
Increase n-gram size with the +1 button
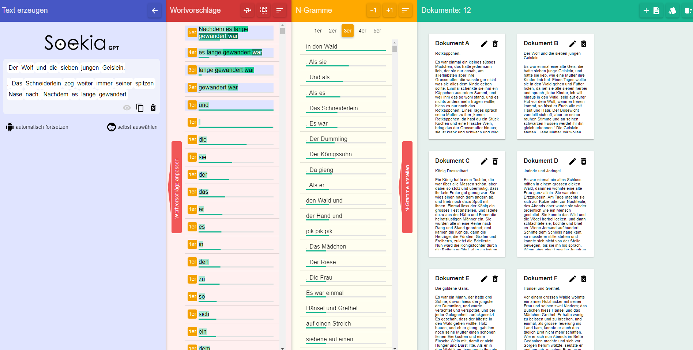coord(389,10)
